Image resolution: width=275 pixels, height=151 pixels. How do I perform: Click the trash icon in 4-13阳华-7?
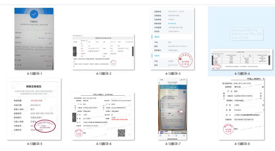[184, 136]
